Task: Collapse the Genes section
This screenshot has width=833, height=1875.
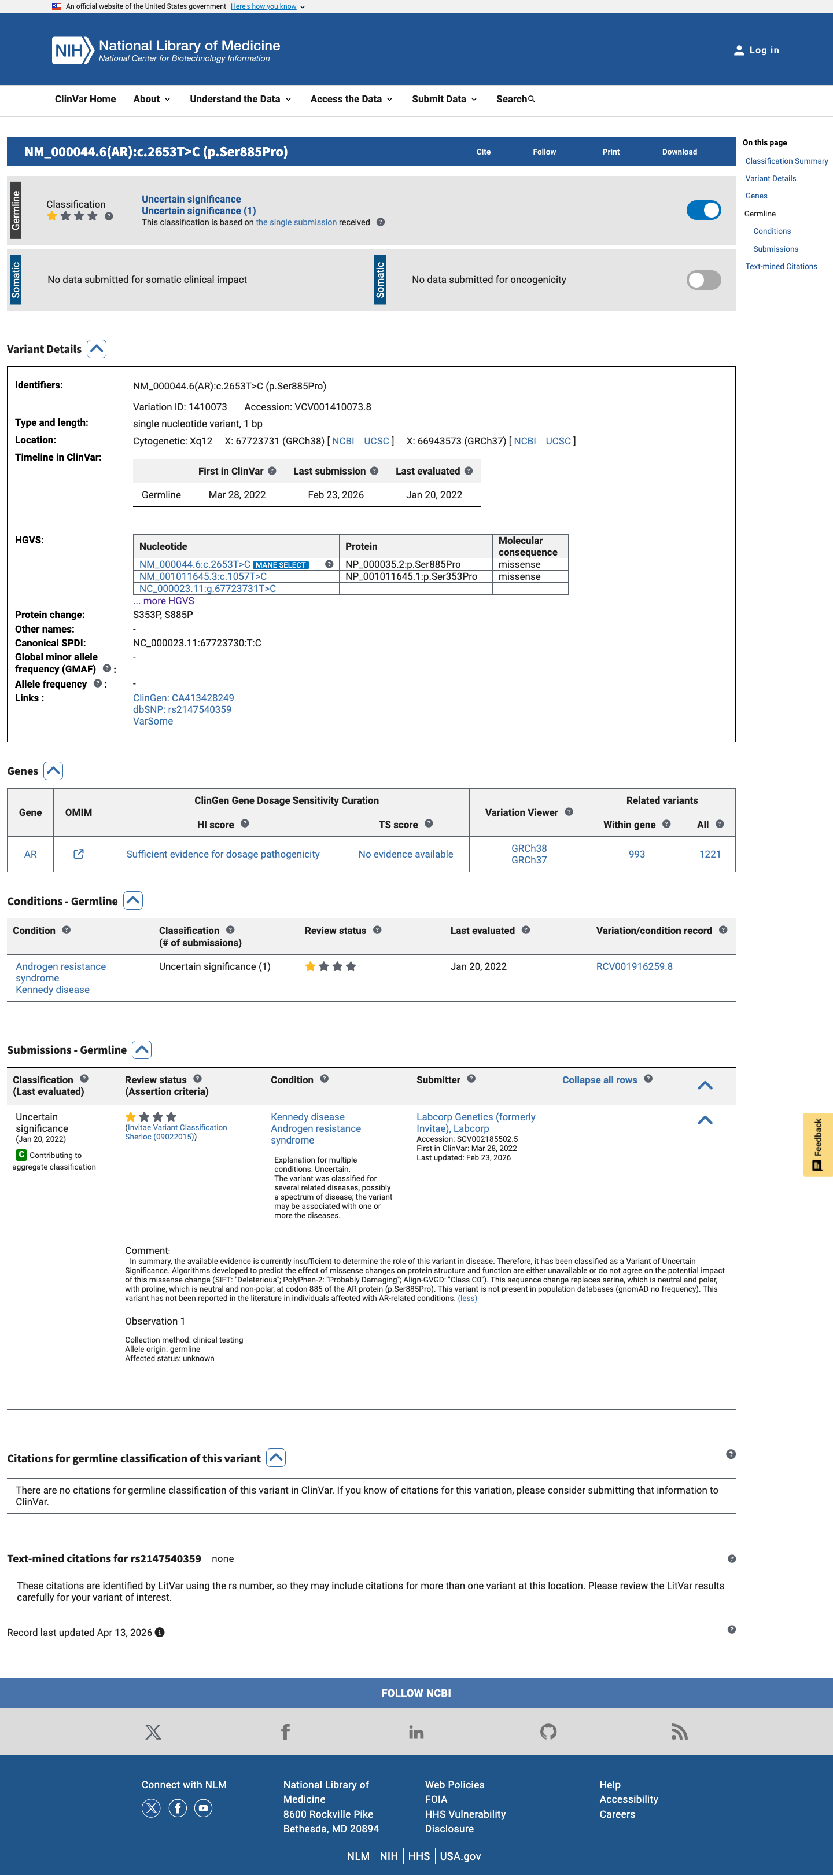Action: [x=53, y=771]
